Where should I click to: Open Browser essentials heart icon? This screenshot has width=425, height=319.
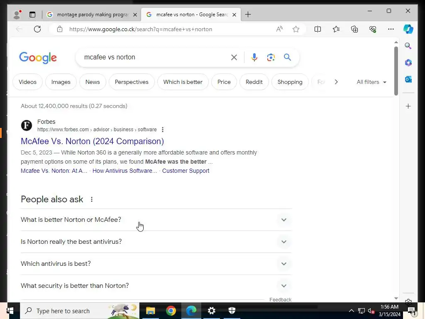click(373, 29)
